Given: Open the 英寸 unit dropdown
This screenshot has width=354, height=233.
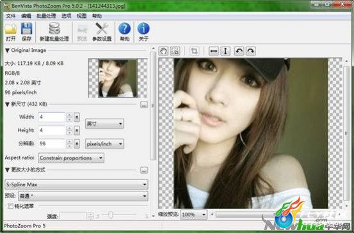Looking at the screenshot, I should tap(104, 124).
